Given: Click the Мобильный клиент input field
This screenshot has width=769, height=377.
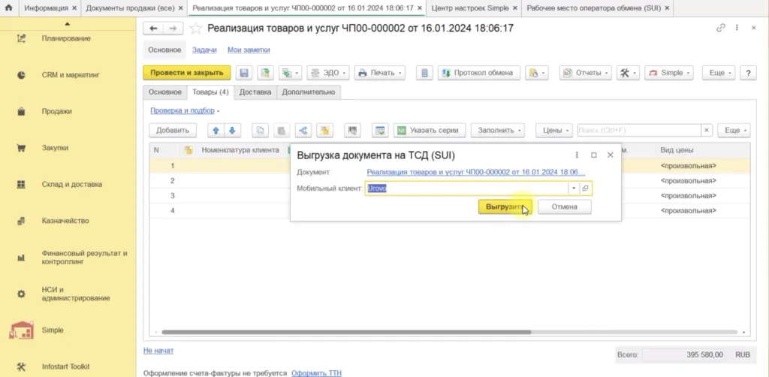Looking at the screenshot, I should pyautogui.click(x=466, y=188).
